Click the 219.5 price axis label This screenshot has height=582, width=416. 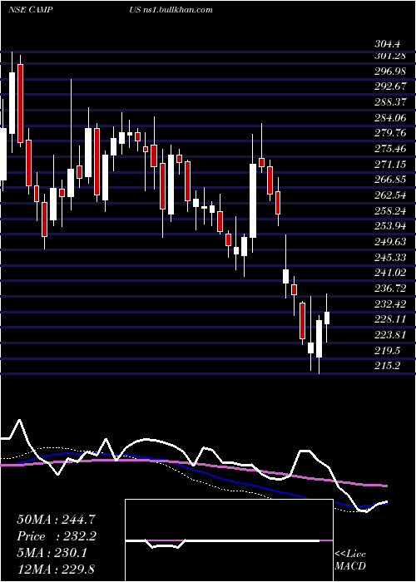388,350
